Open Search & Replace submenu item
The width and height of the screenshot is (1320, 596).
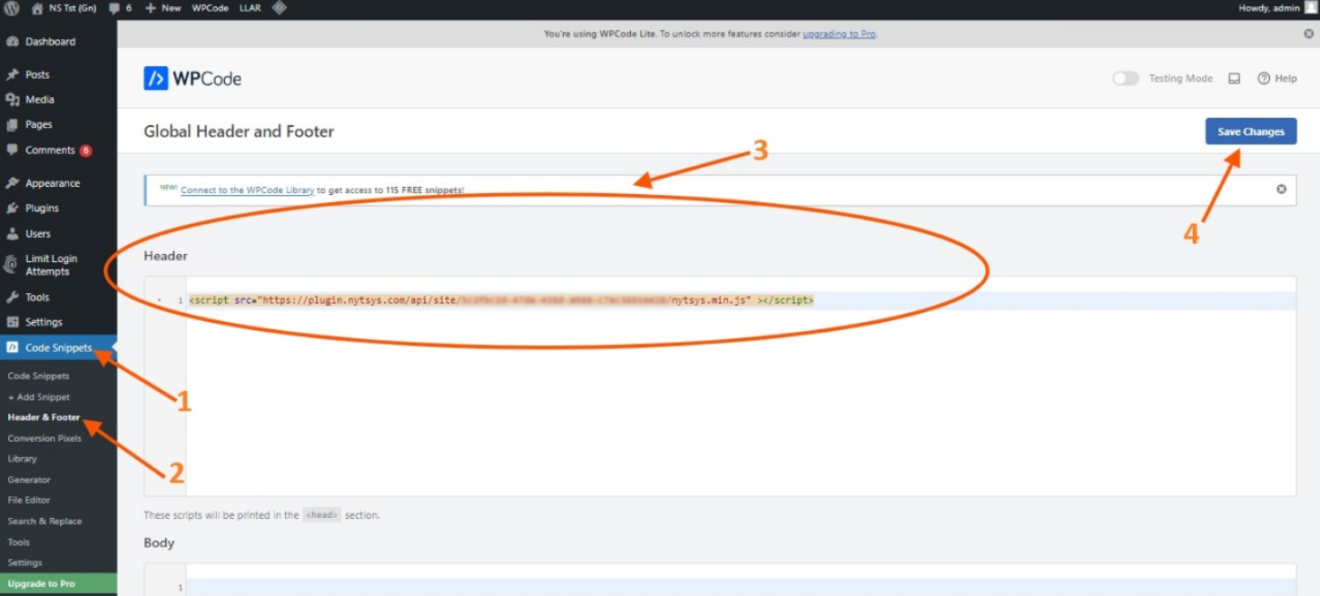pyautogui.click(x=44, y=522)
